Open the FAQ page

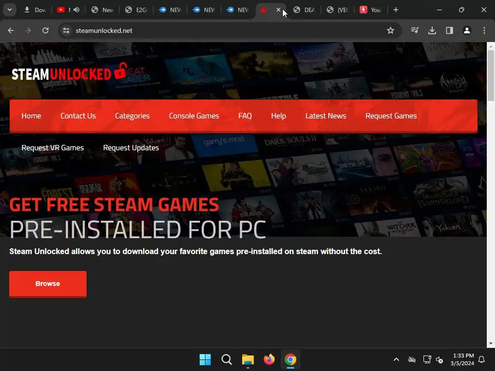245,116
